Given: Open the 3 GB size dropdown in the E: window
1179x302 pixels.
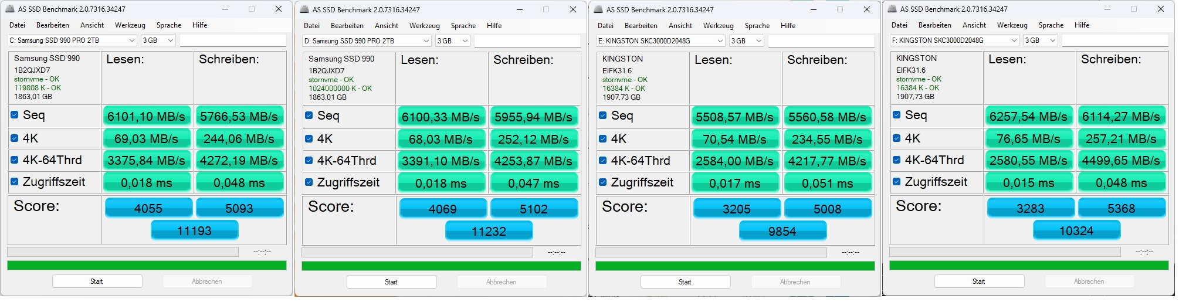Looking at the screenshot, I should point(747,41).
